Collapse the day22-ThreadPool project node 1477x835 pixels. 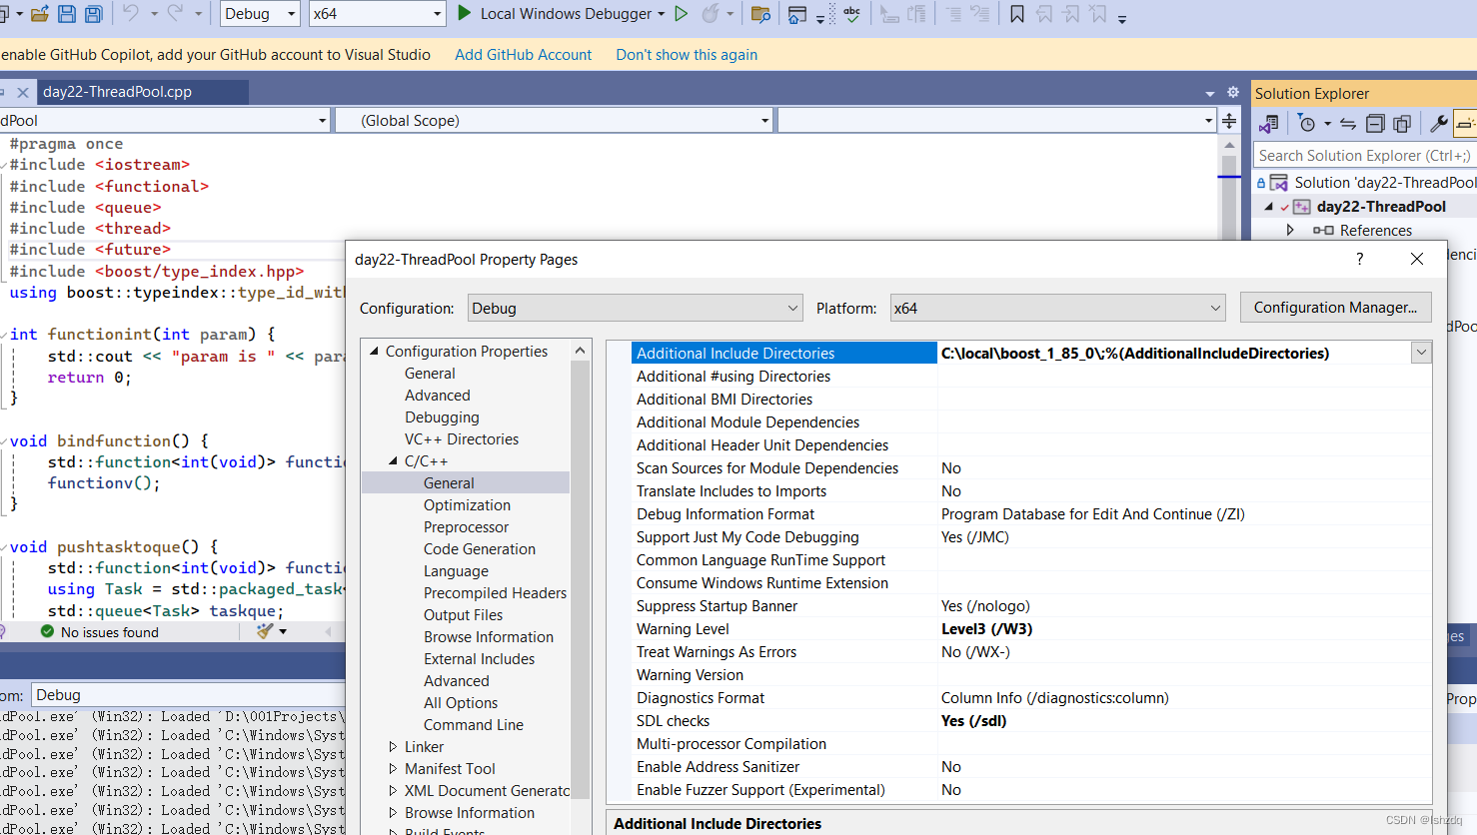tap(1269, 207)
